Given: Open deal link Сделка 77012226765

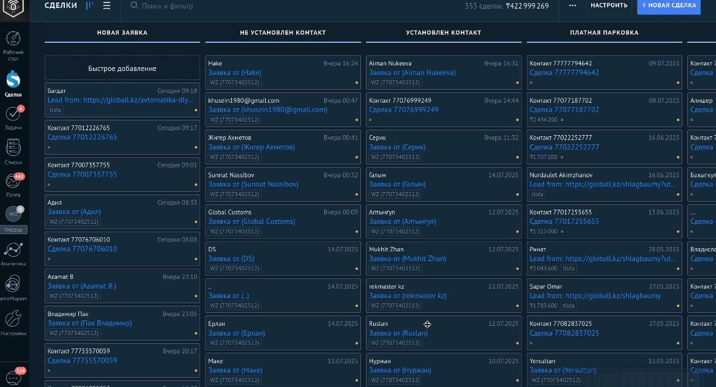Looking at the screenshot, I should 82,137.
